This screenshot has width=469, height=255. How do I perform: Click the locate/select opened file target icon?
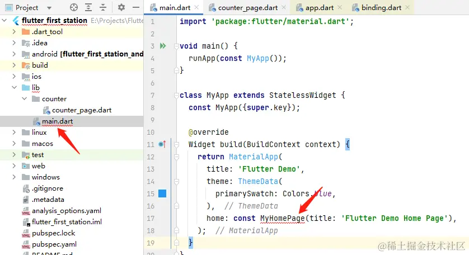(x=74, y=7)
